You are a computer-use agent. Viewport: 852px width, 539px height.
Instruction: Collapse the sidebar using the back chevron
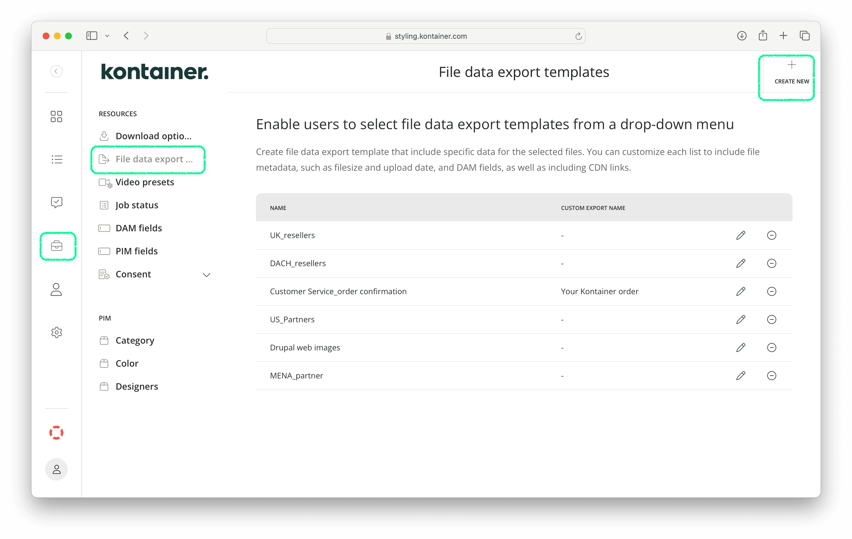pyautogui.click(x=56, y=71)
